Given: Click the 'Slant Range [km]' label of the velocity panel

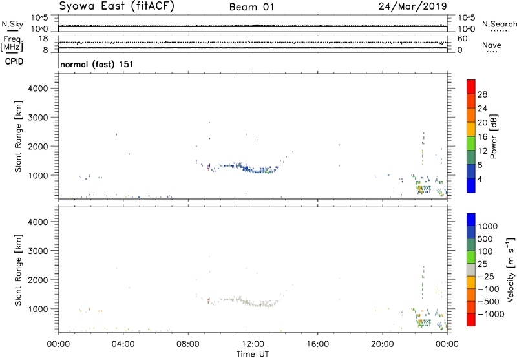Looking at the screenshot, I should pyautogui.click(x=18, y=269).
